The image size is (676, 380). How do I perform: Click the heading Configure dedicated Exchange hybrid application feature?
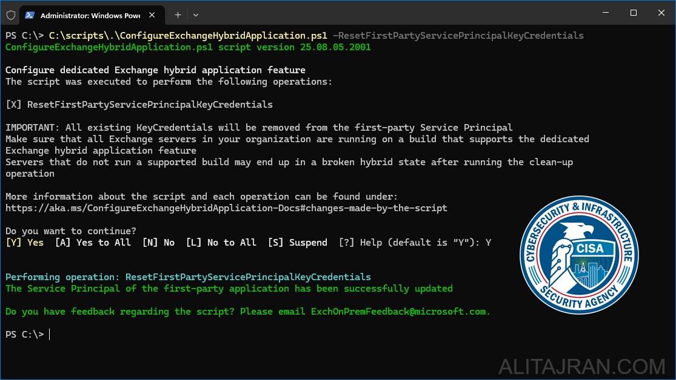(x=155, y=70)
